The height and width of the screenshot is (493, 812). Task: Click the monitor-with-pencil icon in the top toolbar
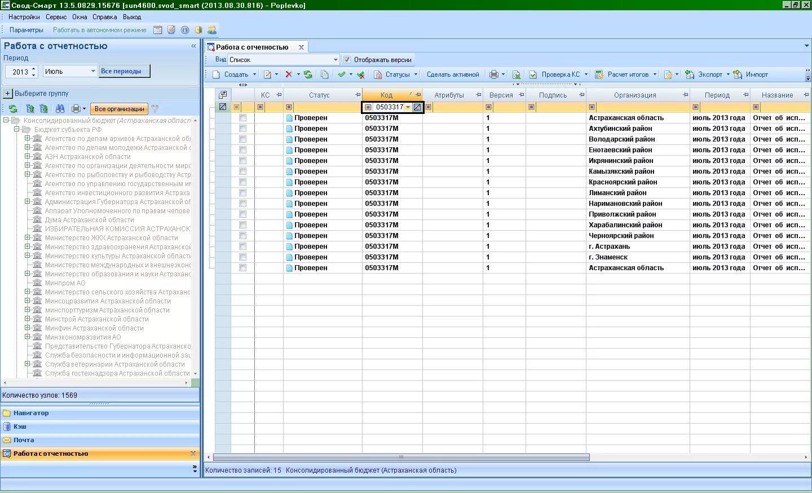[x=171, y=30]
